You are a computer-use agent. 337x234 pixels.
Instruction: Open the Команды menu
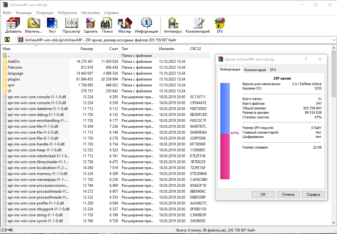click(24, 13)
